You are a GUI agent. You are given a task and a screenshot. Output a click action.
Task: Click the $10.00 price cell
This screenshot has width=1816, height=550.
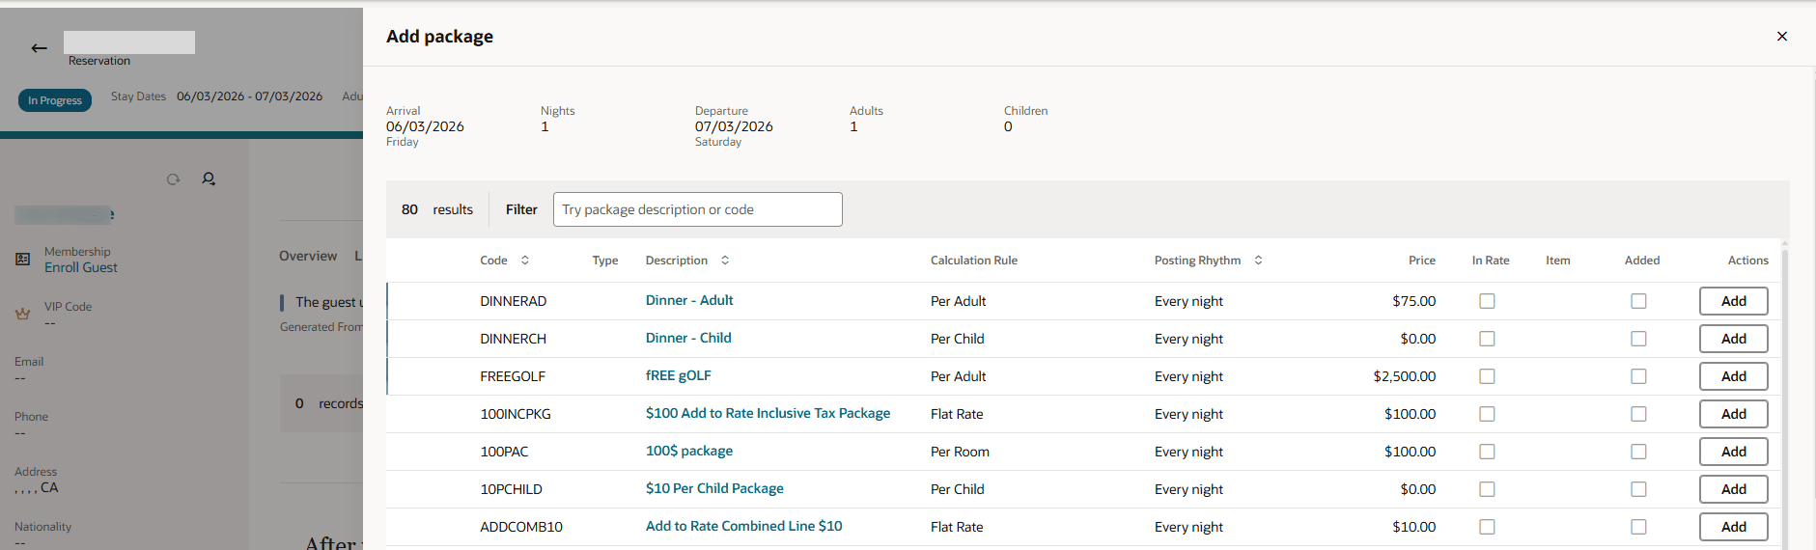[1414, 527]
